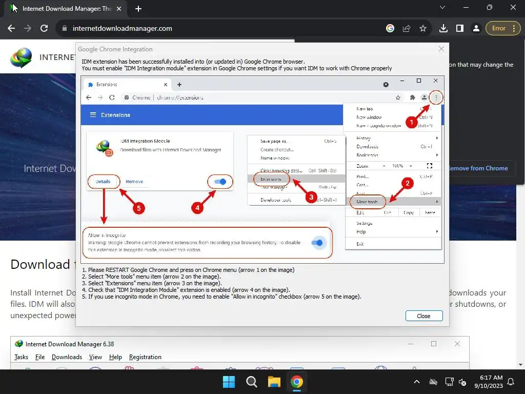Open the View menu in IDM window
This screenshot has width=525, height=394.
click(x=95, y=357)
